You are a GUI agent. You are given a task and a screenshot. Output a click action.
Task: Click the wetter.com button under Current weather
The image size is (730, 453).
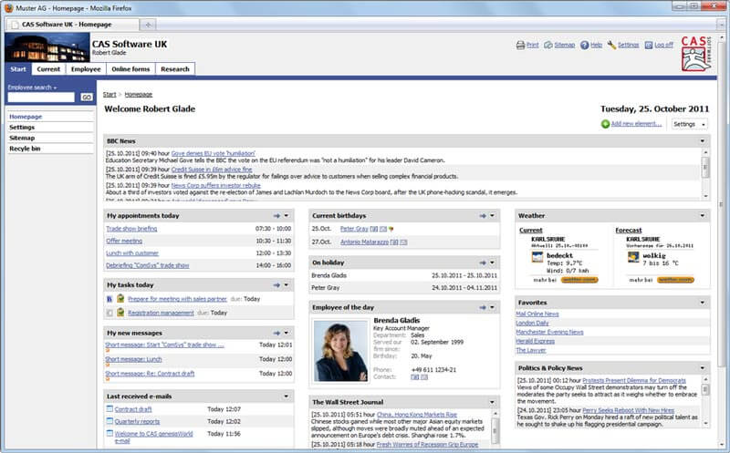(579, 280)
